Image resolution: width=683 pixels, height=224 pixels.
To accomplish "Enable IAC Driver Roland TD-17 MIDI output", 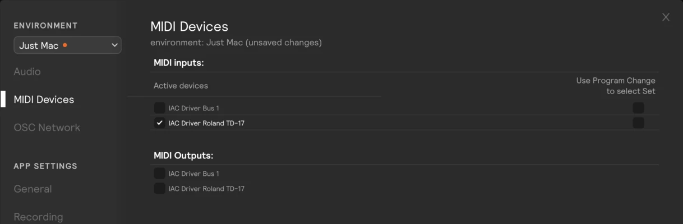I will tap(159, 189).
